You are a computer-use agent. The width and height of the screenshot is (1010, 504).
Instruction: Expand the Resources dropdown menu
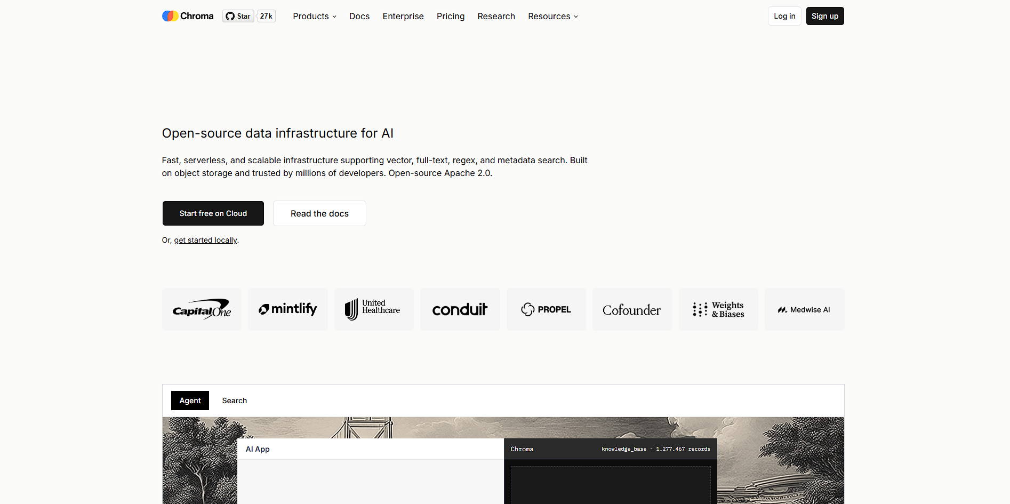pos(553,17)
